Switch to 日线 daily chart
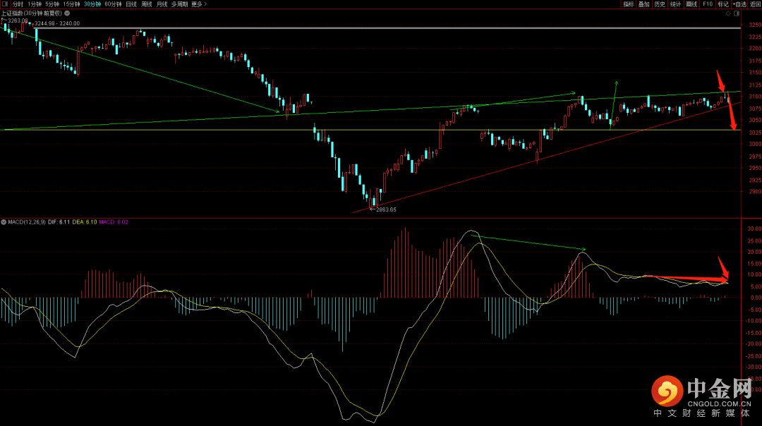The height and width of the screenshot is (426, 762). [x=131, y=4]
